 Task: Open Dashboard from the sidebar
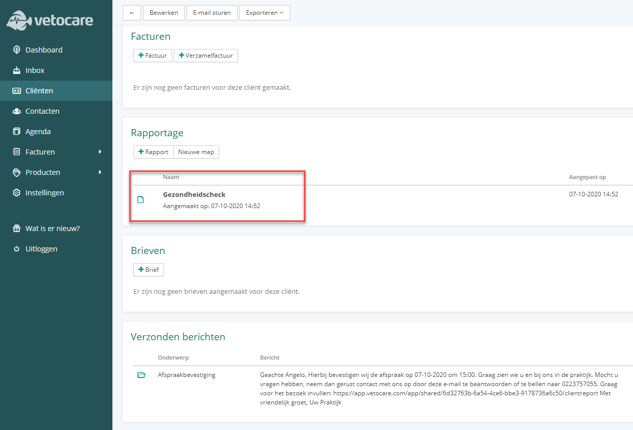(56, 50)
